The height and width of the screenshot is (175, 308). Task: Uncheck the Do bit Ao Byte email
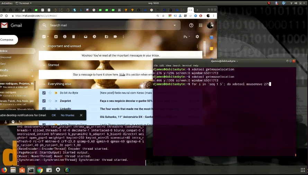44,93
